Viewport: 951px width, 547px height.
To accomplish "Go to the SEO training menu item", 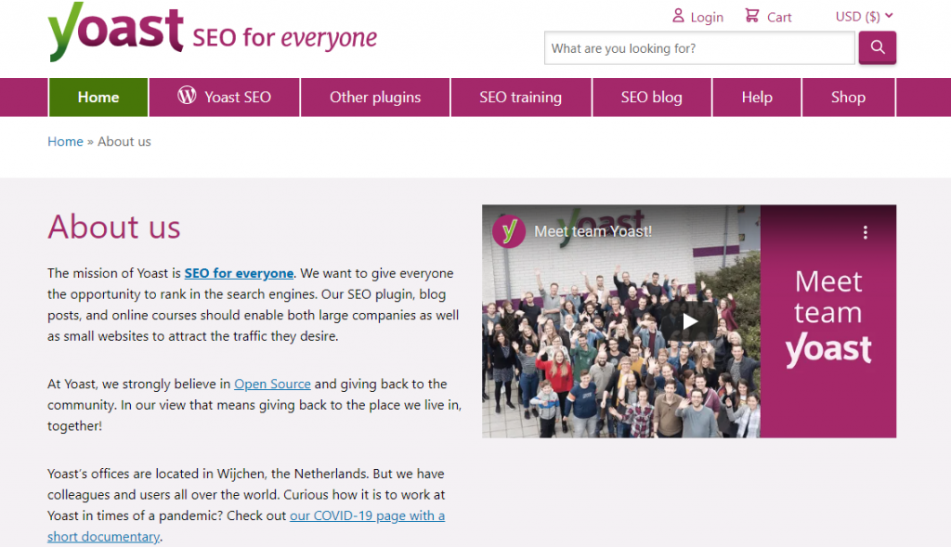I will [520, 97].
